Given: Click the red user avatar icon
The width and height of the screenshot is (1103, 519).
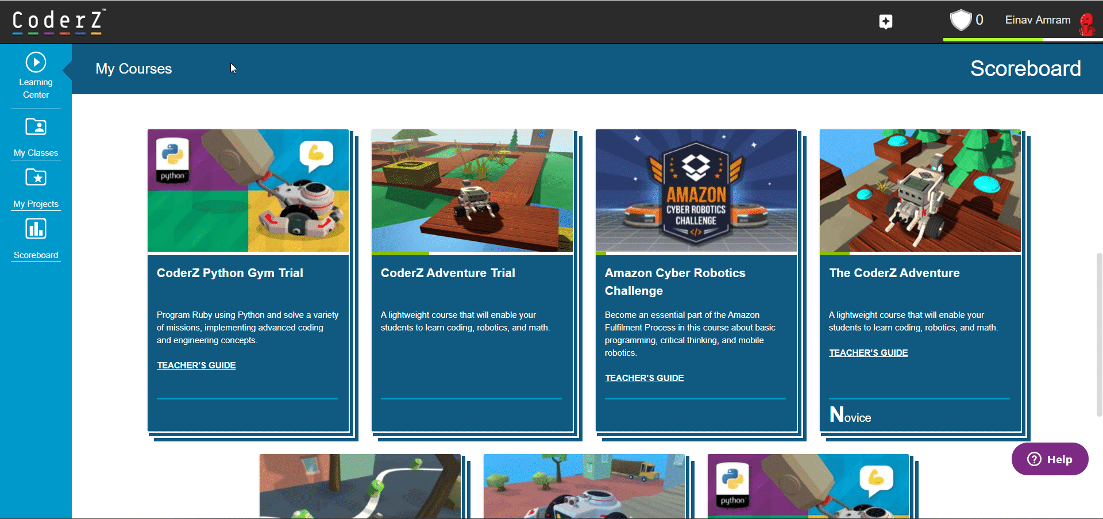Looking at the screenshot, I should [1086, 24].
